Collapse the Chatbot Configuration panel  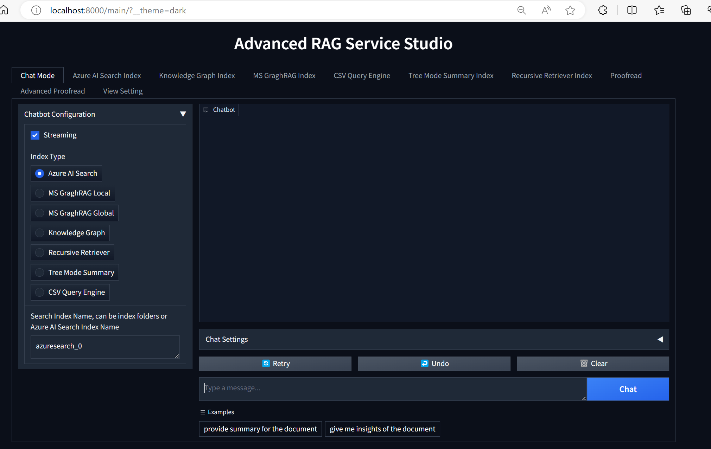click(183, 114)
